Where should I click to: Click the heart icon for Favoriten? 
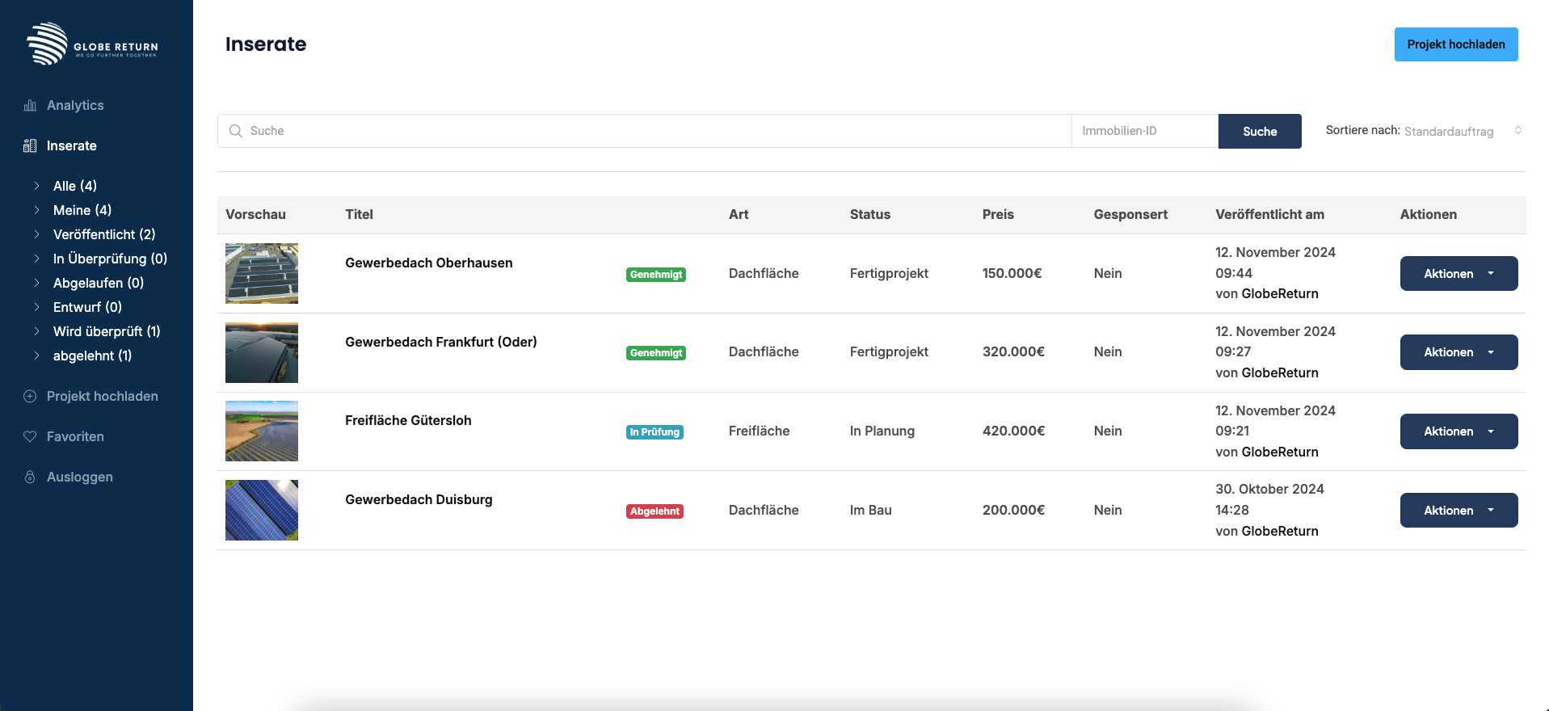click(30, 436)
